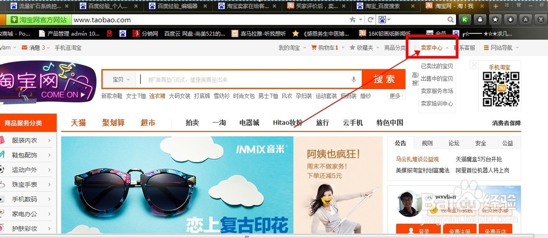This screenshot has width=548, height=238.
Task: Open the sunglasses INMIX音米 banner
Action: click(x=177, y=184)
